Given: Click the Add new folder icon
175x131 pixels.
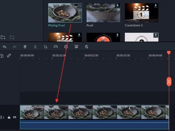Looking at the screenshot, I should tap(3, 37).
